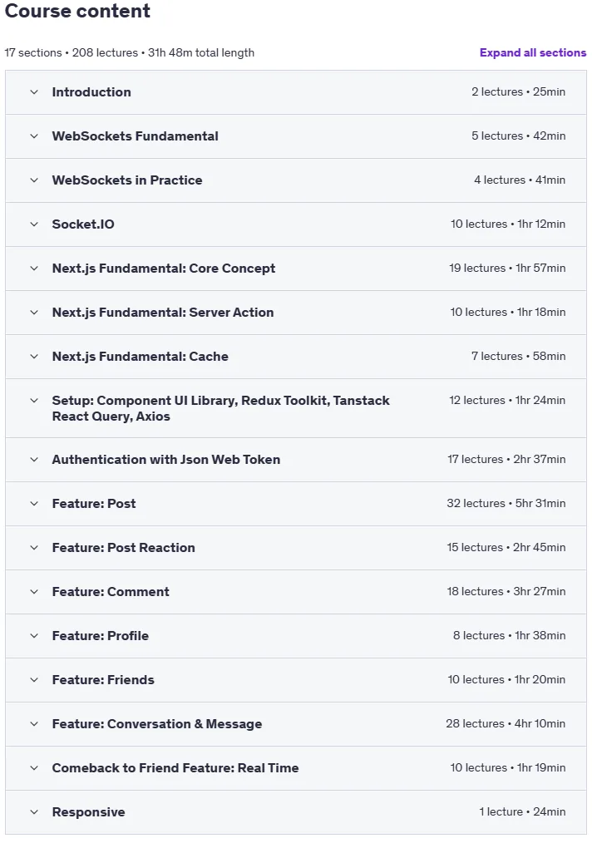Select the Feature: Post section title
592x843 pixels.
[x=94, y=504]
